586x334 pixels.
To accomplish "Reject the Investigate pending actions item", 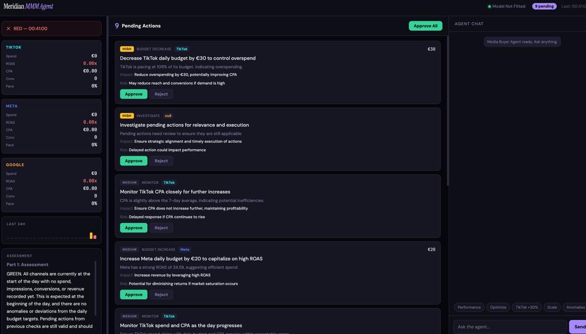I will pyautogui.click(x=161, y=161).
